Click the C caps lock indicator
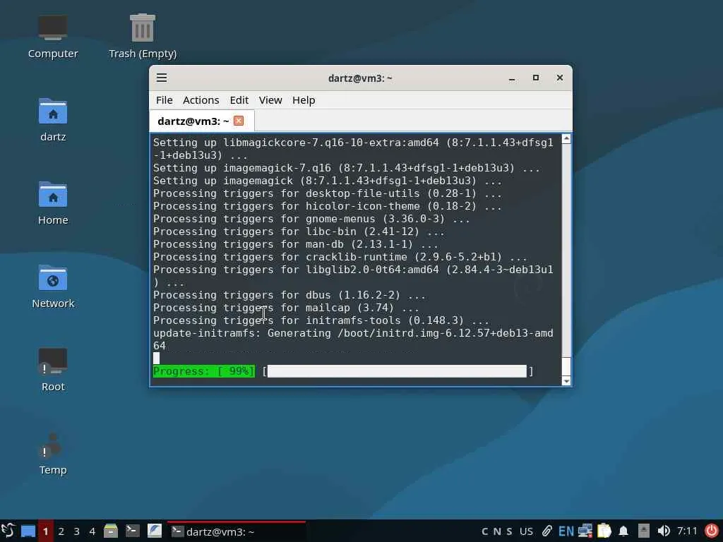The height and width of the screenshot is (542, 723). pos(484,531)
